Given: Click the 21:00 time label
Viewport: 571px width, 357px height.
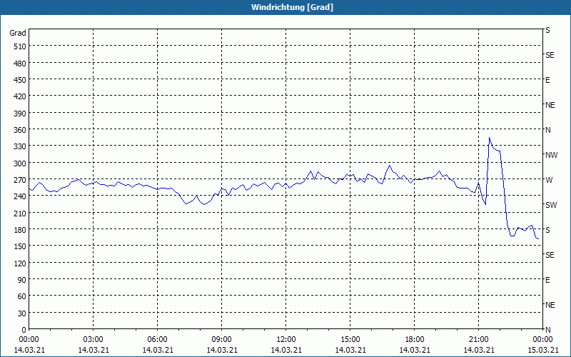Looking at the screenshot, I should tap(478, 340).
